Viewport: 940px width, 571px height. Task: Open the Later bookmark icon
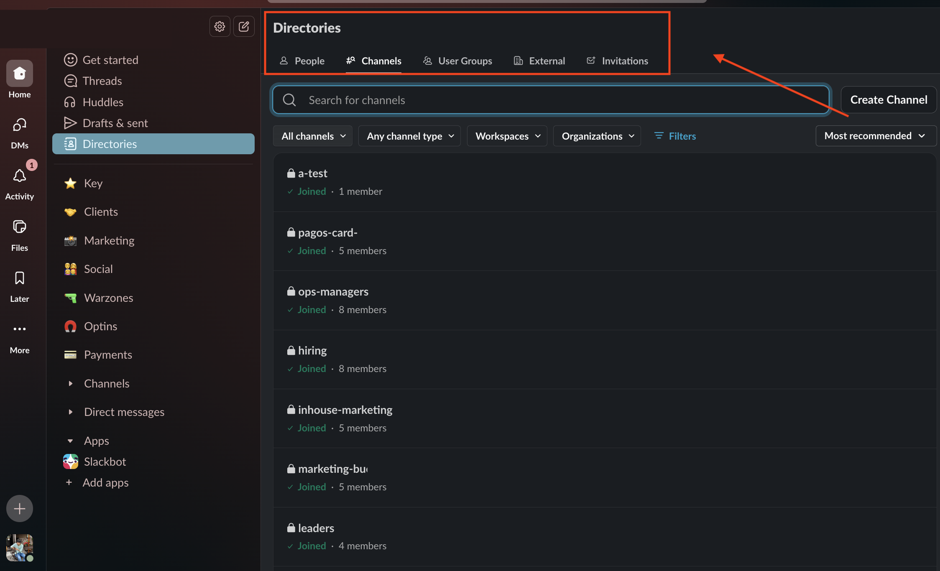coord(20,278)
